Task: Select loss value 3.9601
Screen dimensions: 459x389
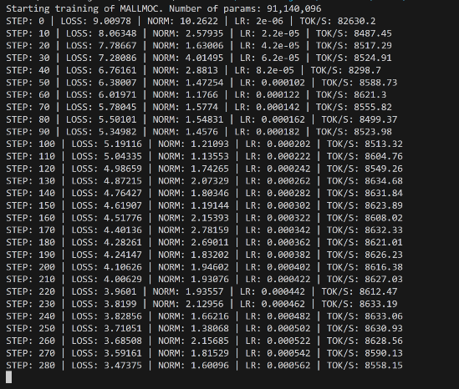Action: point(120,291)
